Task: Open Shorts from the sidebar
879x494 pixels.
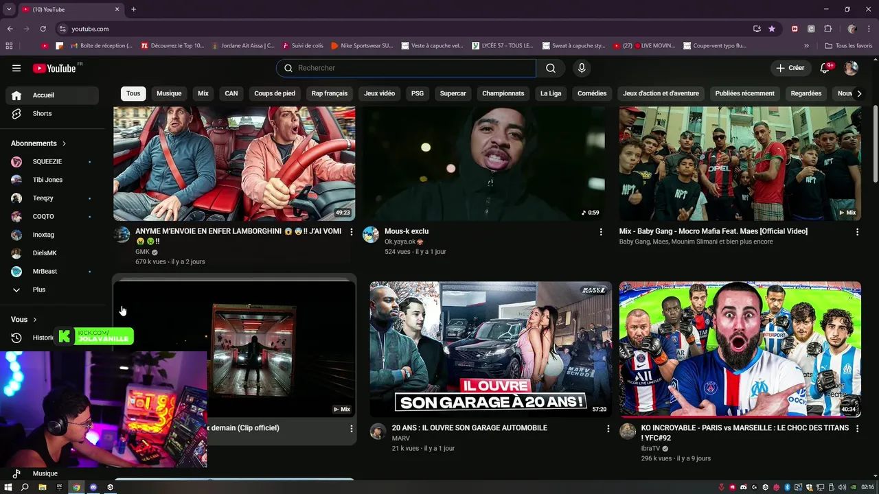Action: (52, 113)
